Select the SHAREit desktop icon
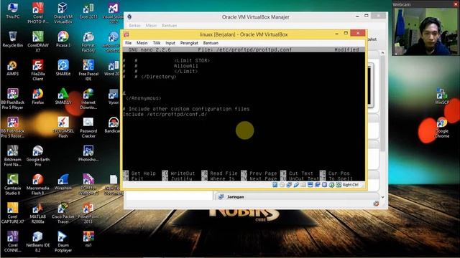 (x=63, y=68)
